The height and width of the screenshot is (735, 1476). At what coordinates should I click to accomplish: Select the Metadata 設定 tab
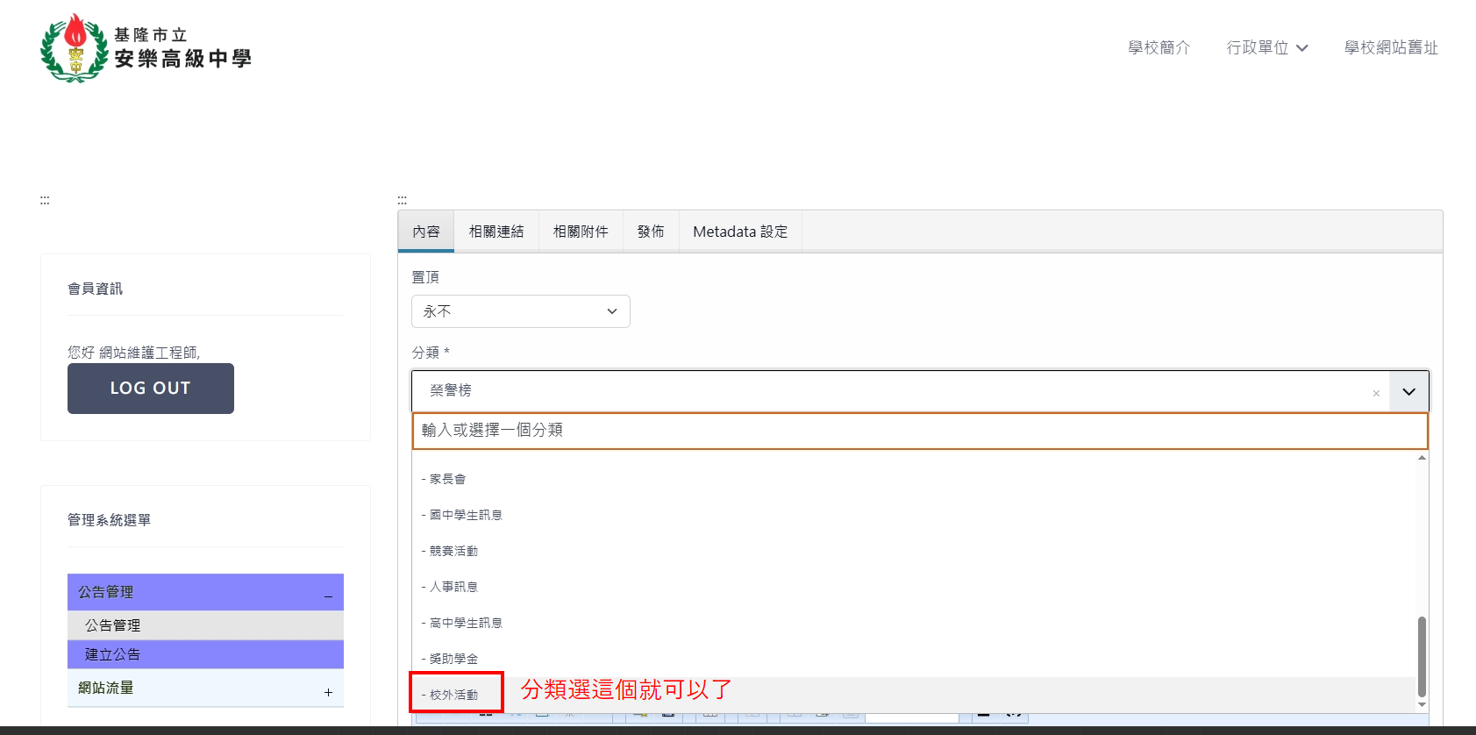[739, 232]
